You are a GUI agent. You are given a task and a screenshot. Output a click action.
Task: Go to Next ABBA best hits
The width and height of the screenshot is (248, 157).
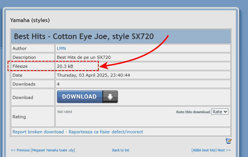[211, 150]
